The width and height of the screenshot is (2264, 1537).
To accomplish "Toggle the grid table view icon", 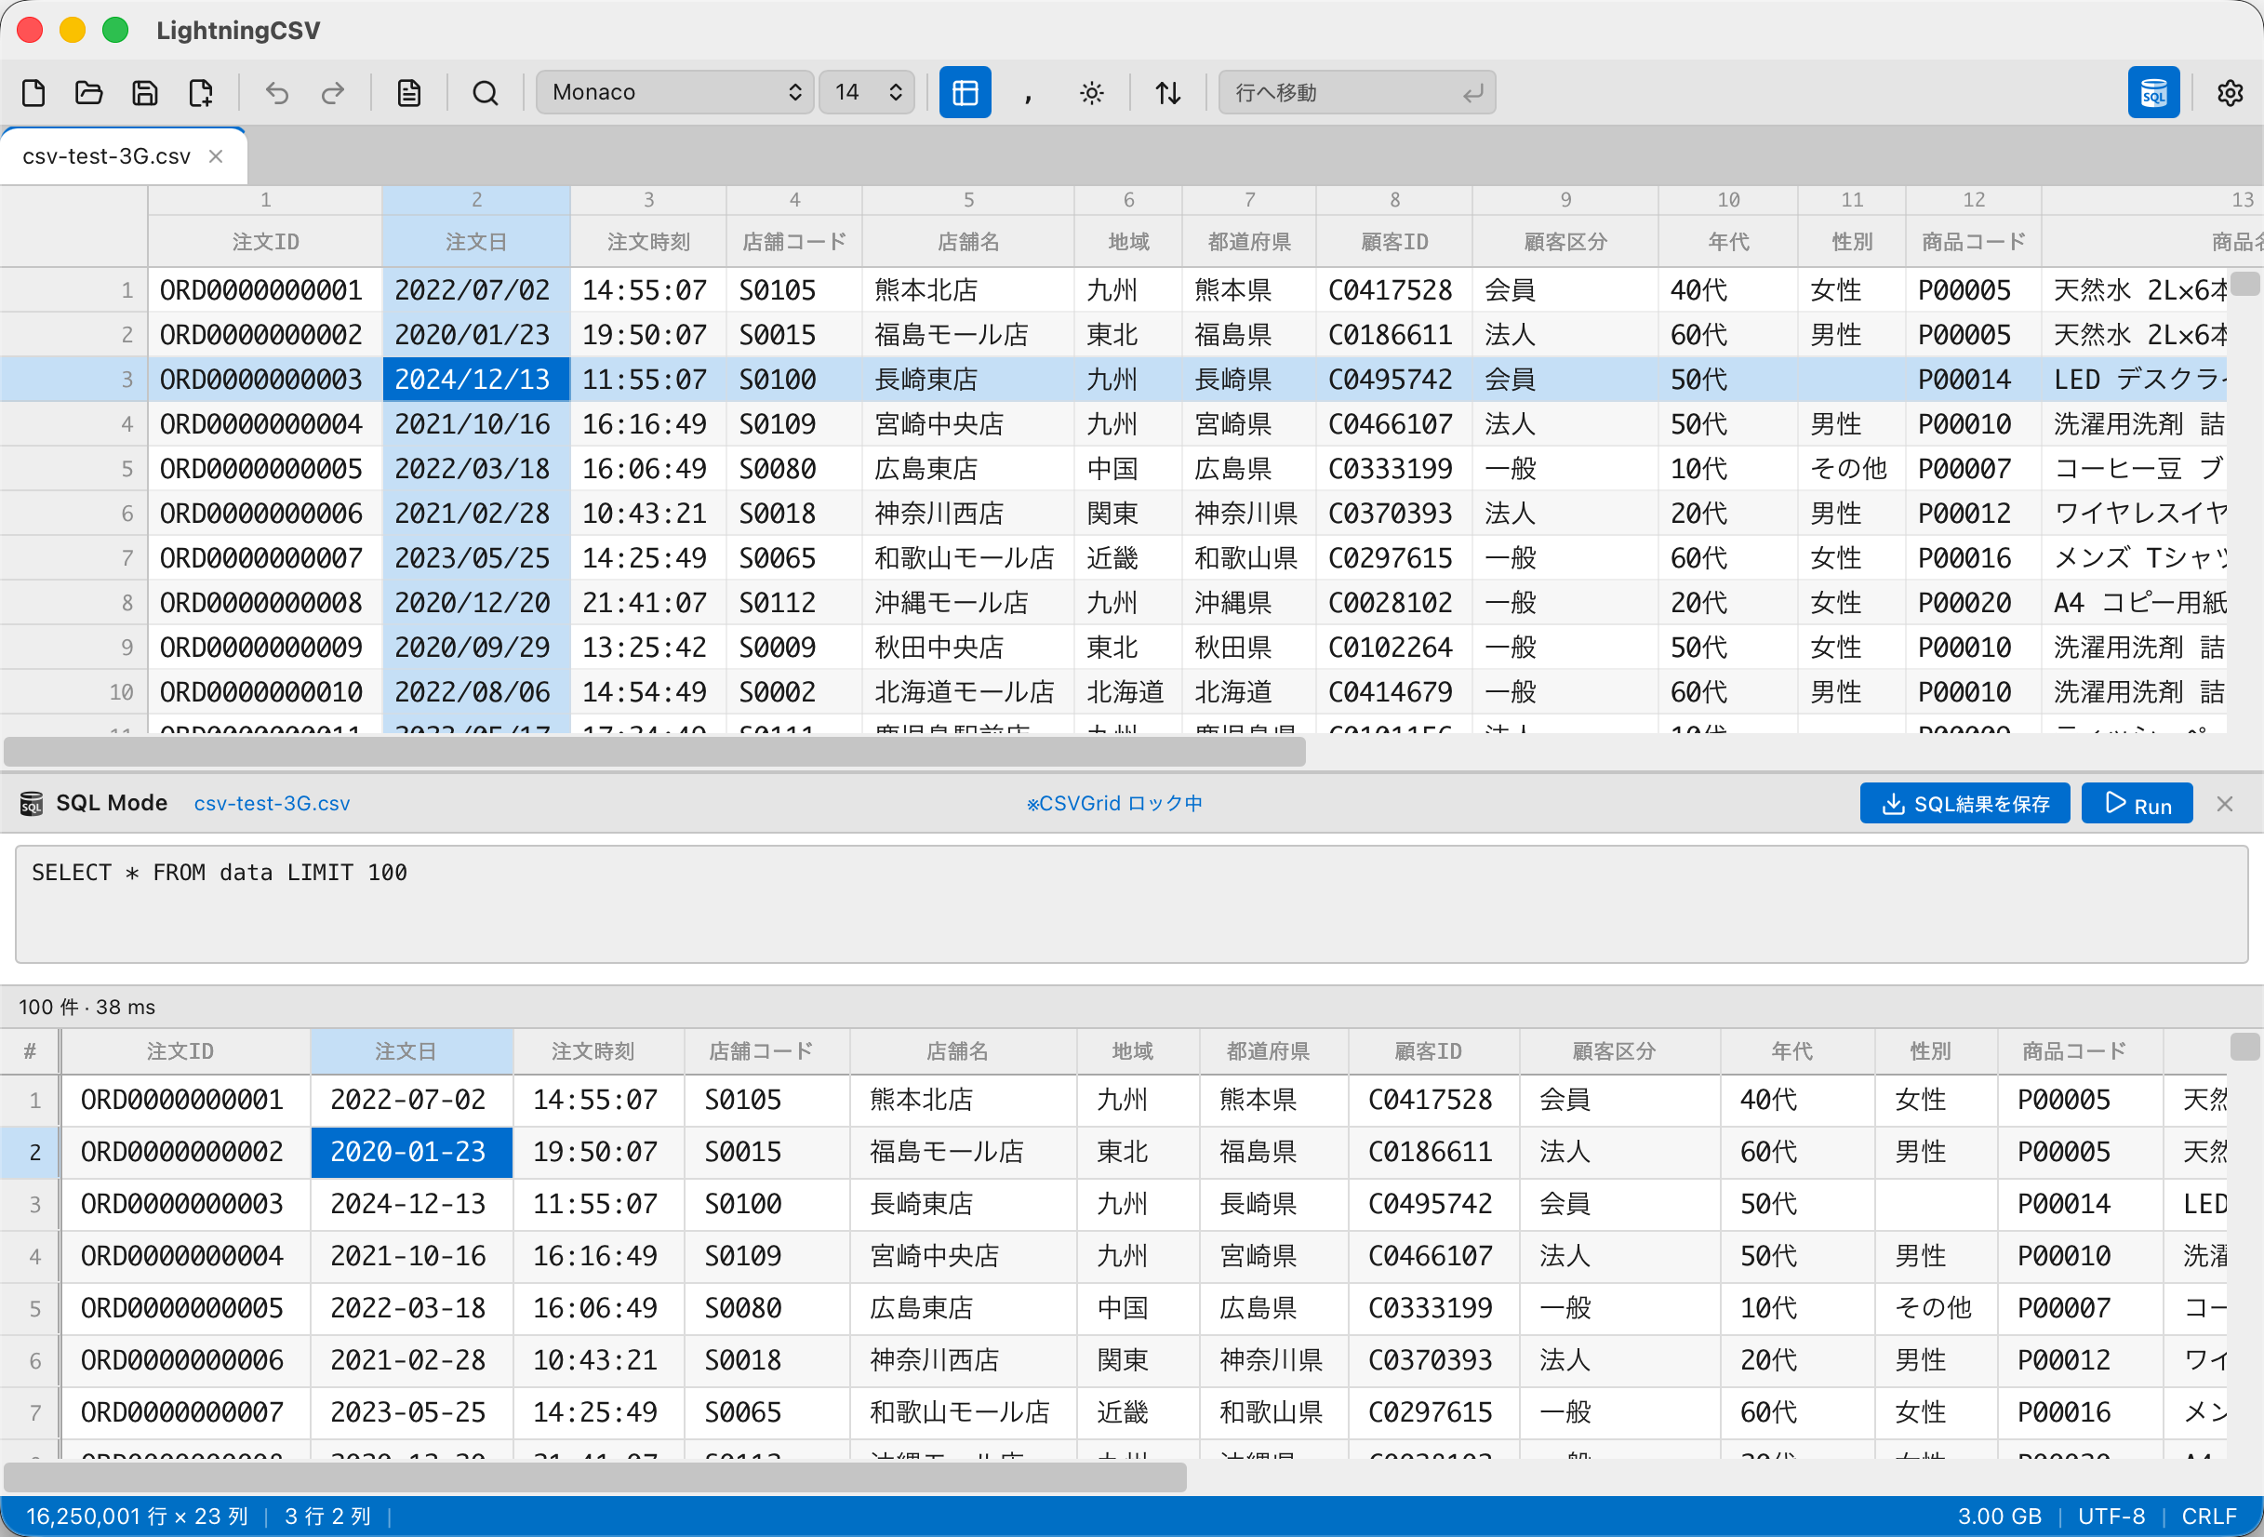I will point(965,93).
